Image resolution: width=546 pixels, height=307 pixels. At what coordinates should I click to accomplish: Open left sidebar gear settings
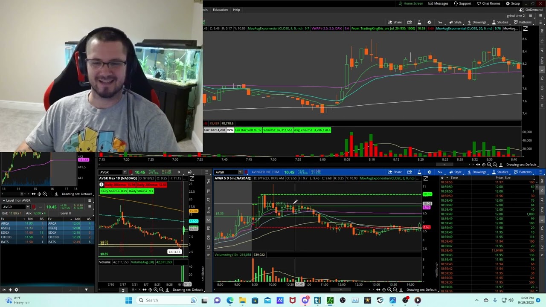16,290
